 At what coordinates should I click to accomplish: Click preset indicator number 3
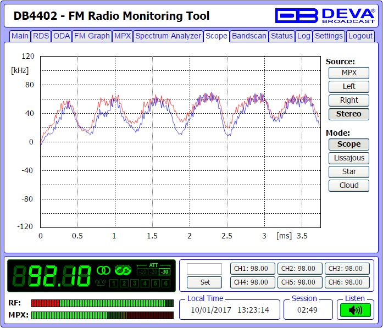[135, 283]
